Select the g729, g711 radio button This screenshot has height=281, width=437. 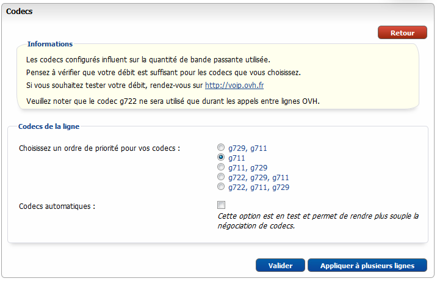point(221,148)
